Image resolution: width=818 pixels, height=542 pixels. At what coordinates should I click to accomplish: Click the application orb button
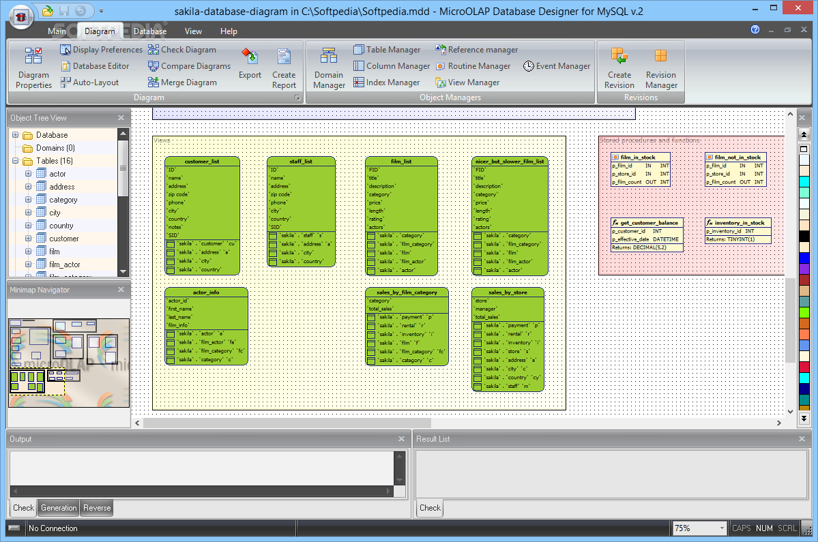(21, 16)
